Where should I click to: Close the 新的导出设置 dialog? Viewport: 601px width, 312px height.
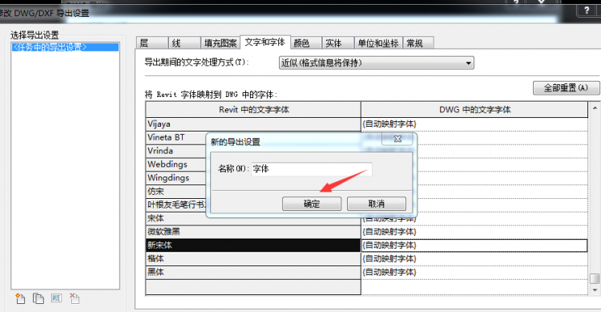(397, 139)
